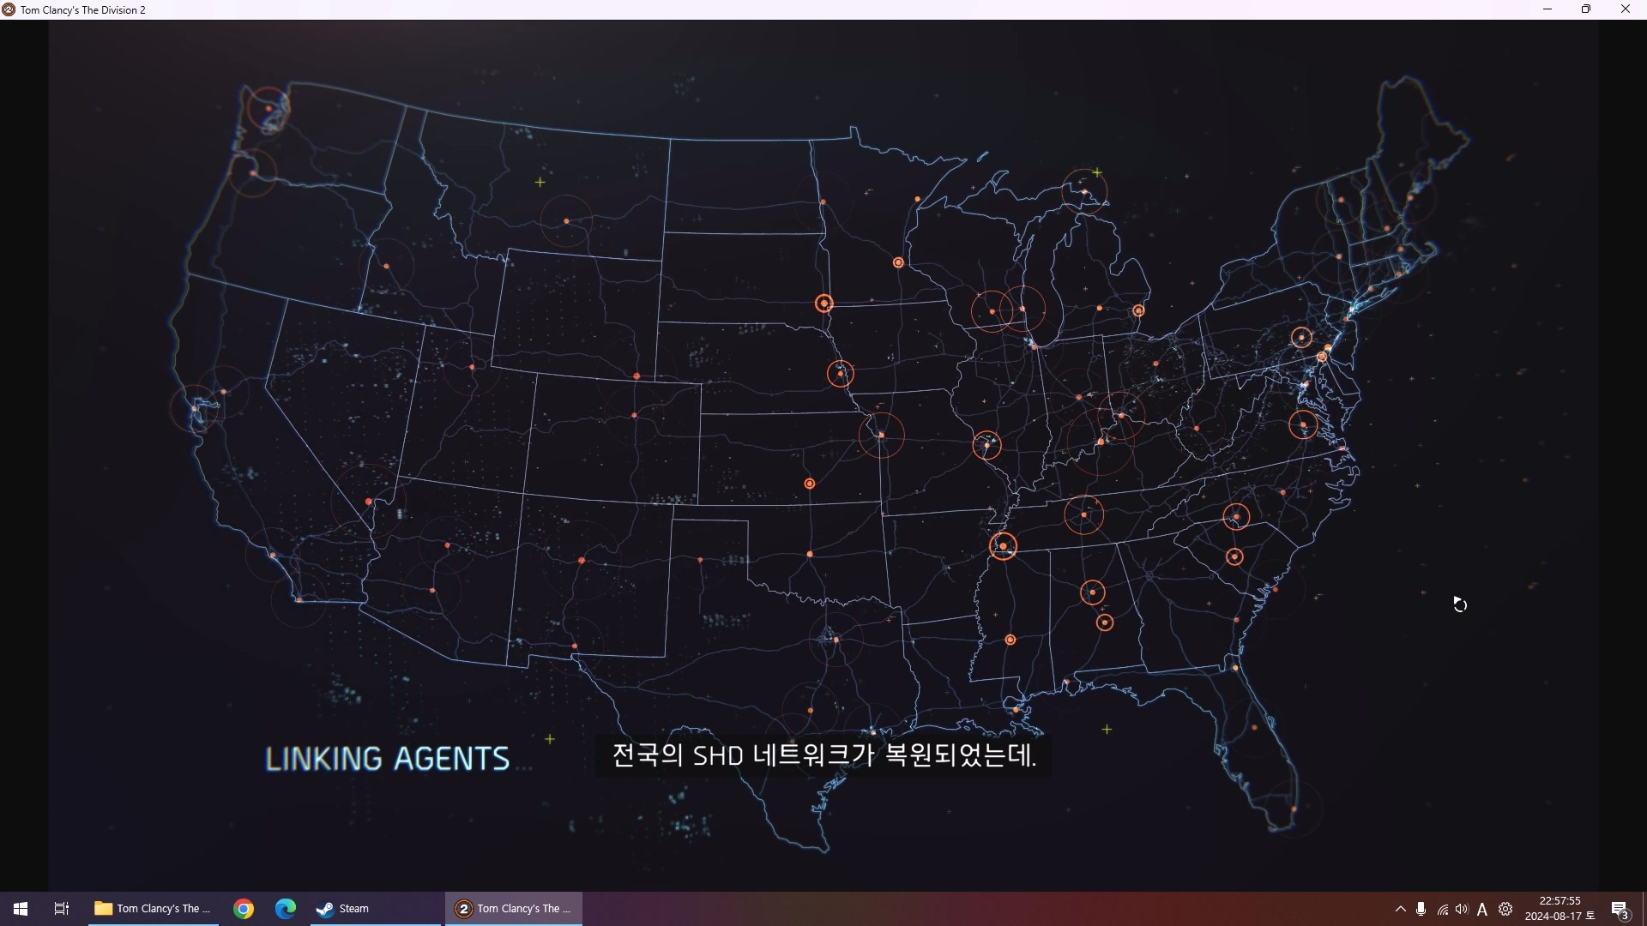Expand the hidden system tray icons chevron

1401,909
